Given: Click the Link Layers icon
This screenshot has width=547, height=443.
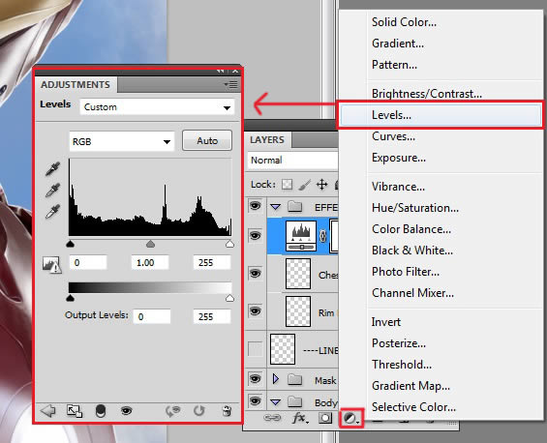Looking at the screenshot, I should point(272,417).
